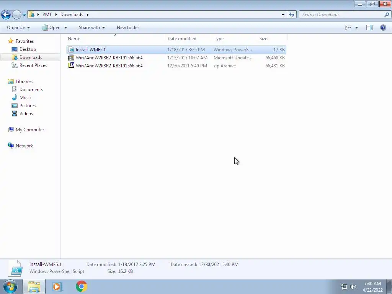392x294 pixels.
Task: Refresh the Downloads folder view
Action: coord(292,15)
